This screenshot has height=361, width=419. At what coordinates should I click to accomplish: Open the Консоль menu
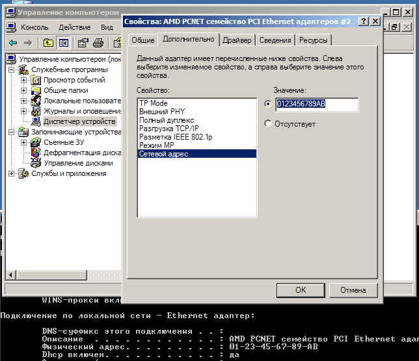[x=34, y=27]
